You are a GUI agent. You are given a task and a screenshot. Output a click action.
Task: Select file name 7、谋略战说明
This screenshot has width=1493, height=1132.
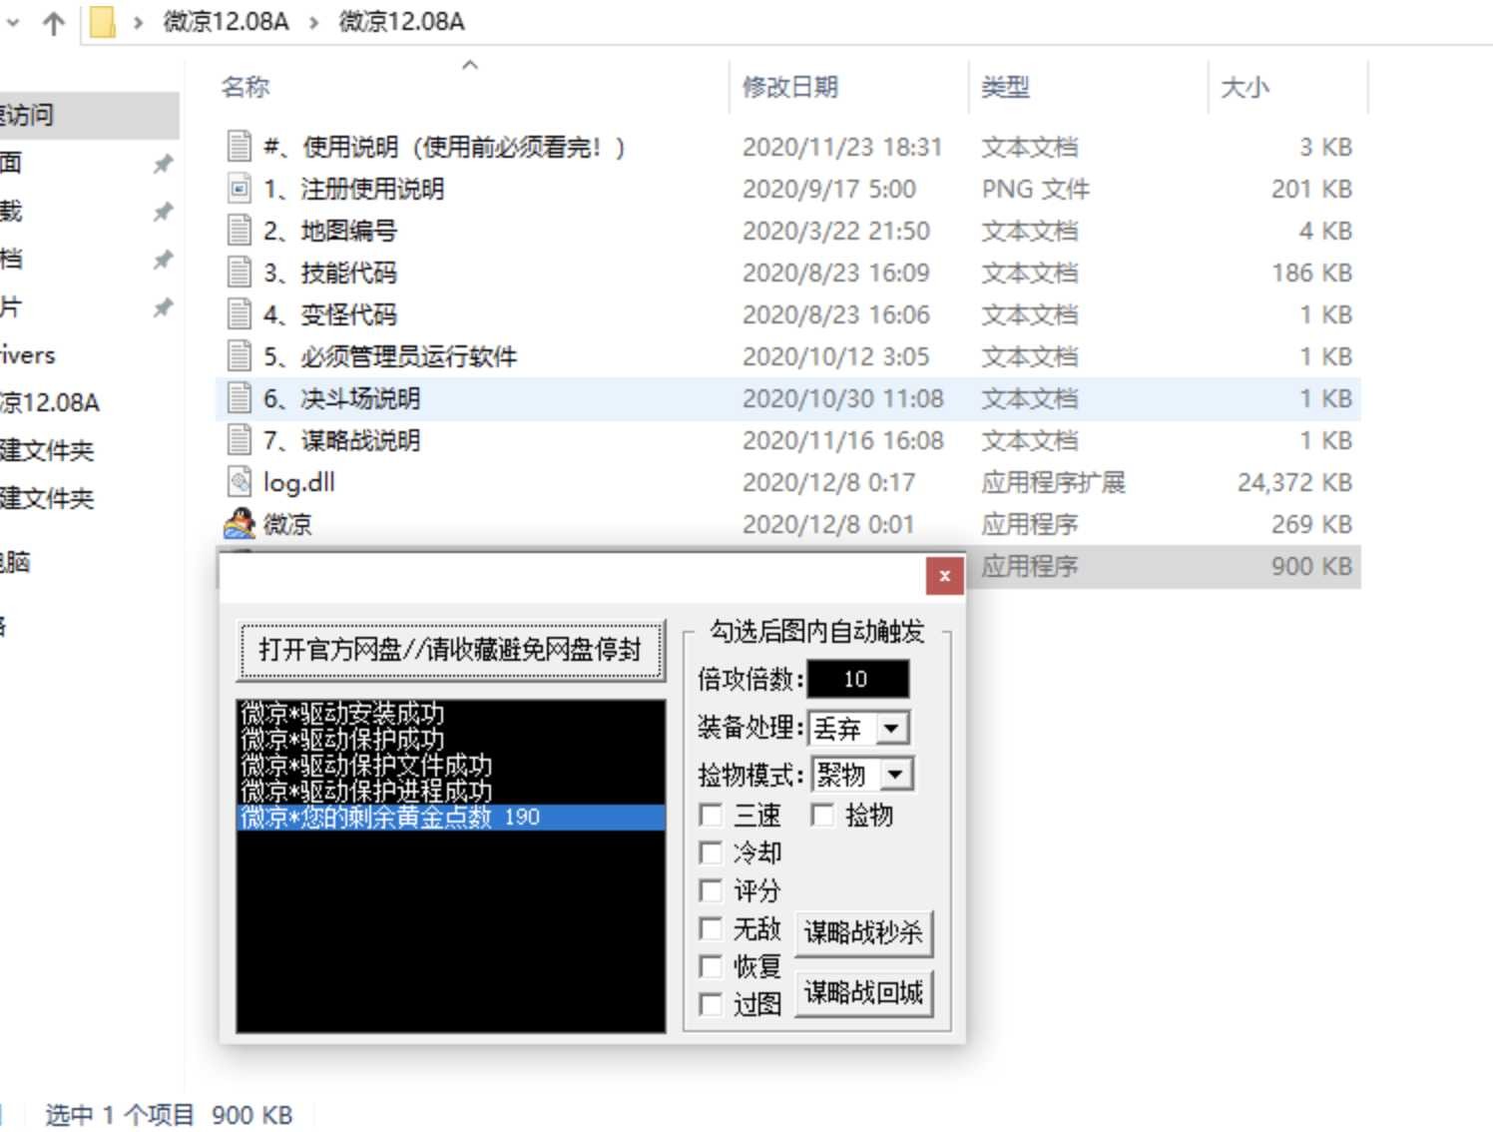coord(342,441)
